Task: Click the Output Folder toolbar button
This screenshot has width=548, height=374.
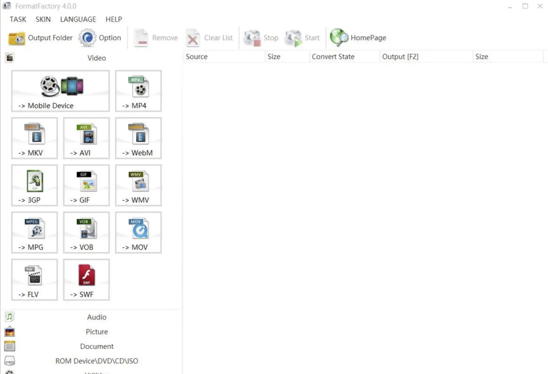Action: 41,38
